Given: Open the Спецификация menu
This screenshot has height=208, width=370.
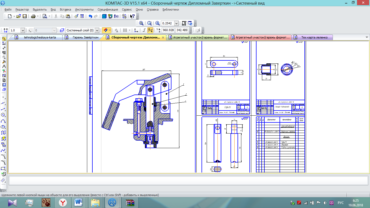Looking at the screenshot, I should (x=108, y=9).
